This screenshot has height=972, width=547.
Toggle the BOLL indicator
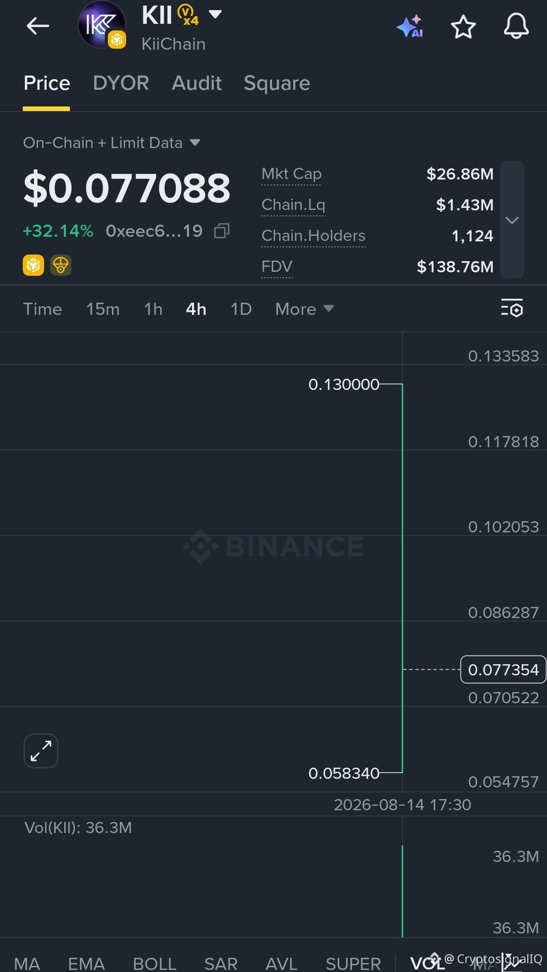click(154, 963)
